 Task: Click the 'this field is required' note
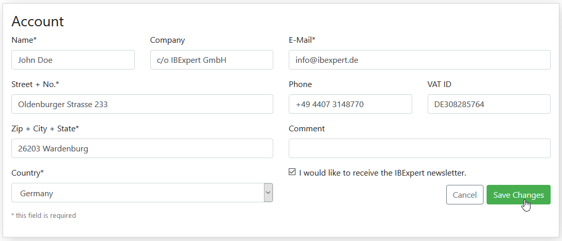(x=44, y=216)
